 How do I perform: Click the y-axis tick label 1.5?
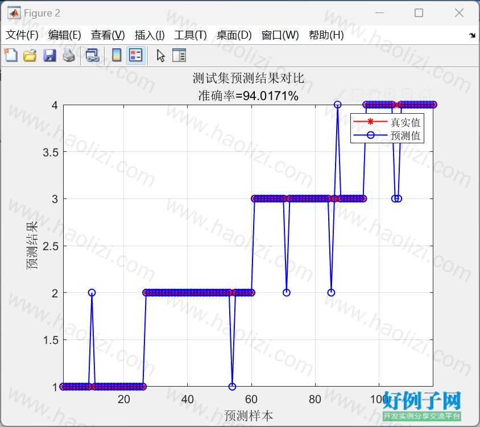click(x=51, y=340)
